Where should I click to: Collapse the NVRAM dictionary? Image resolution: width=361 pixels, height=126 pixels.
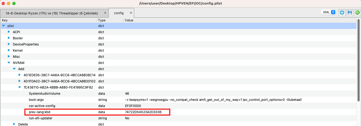9,63
